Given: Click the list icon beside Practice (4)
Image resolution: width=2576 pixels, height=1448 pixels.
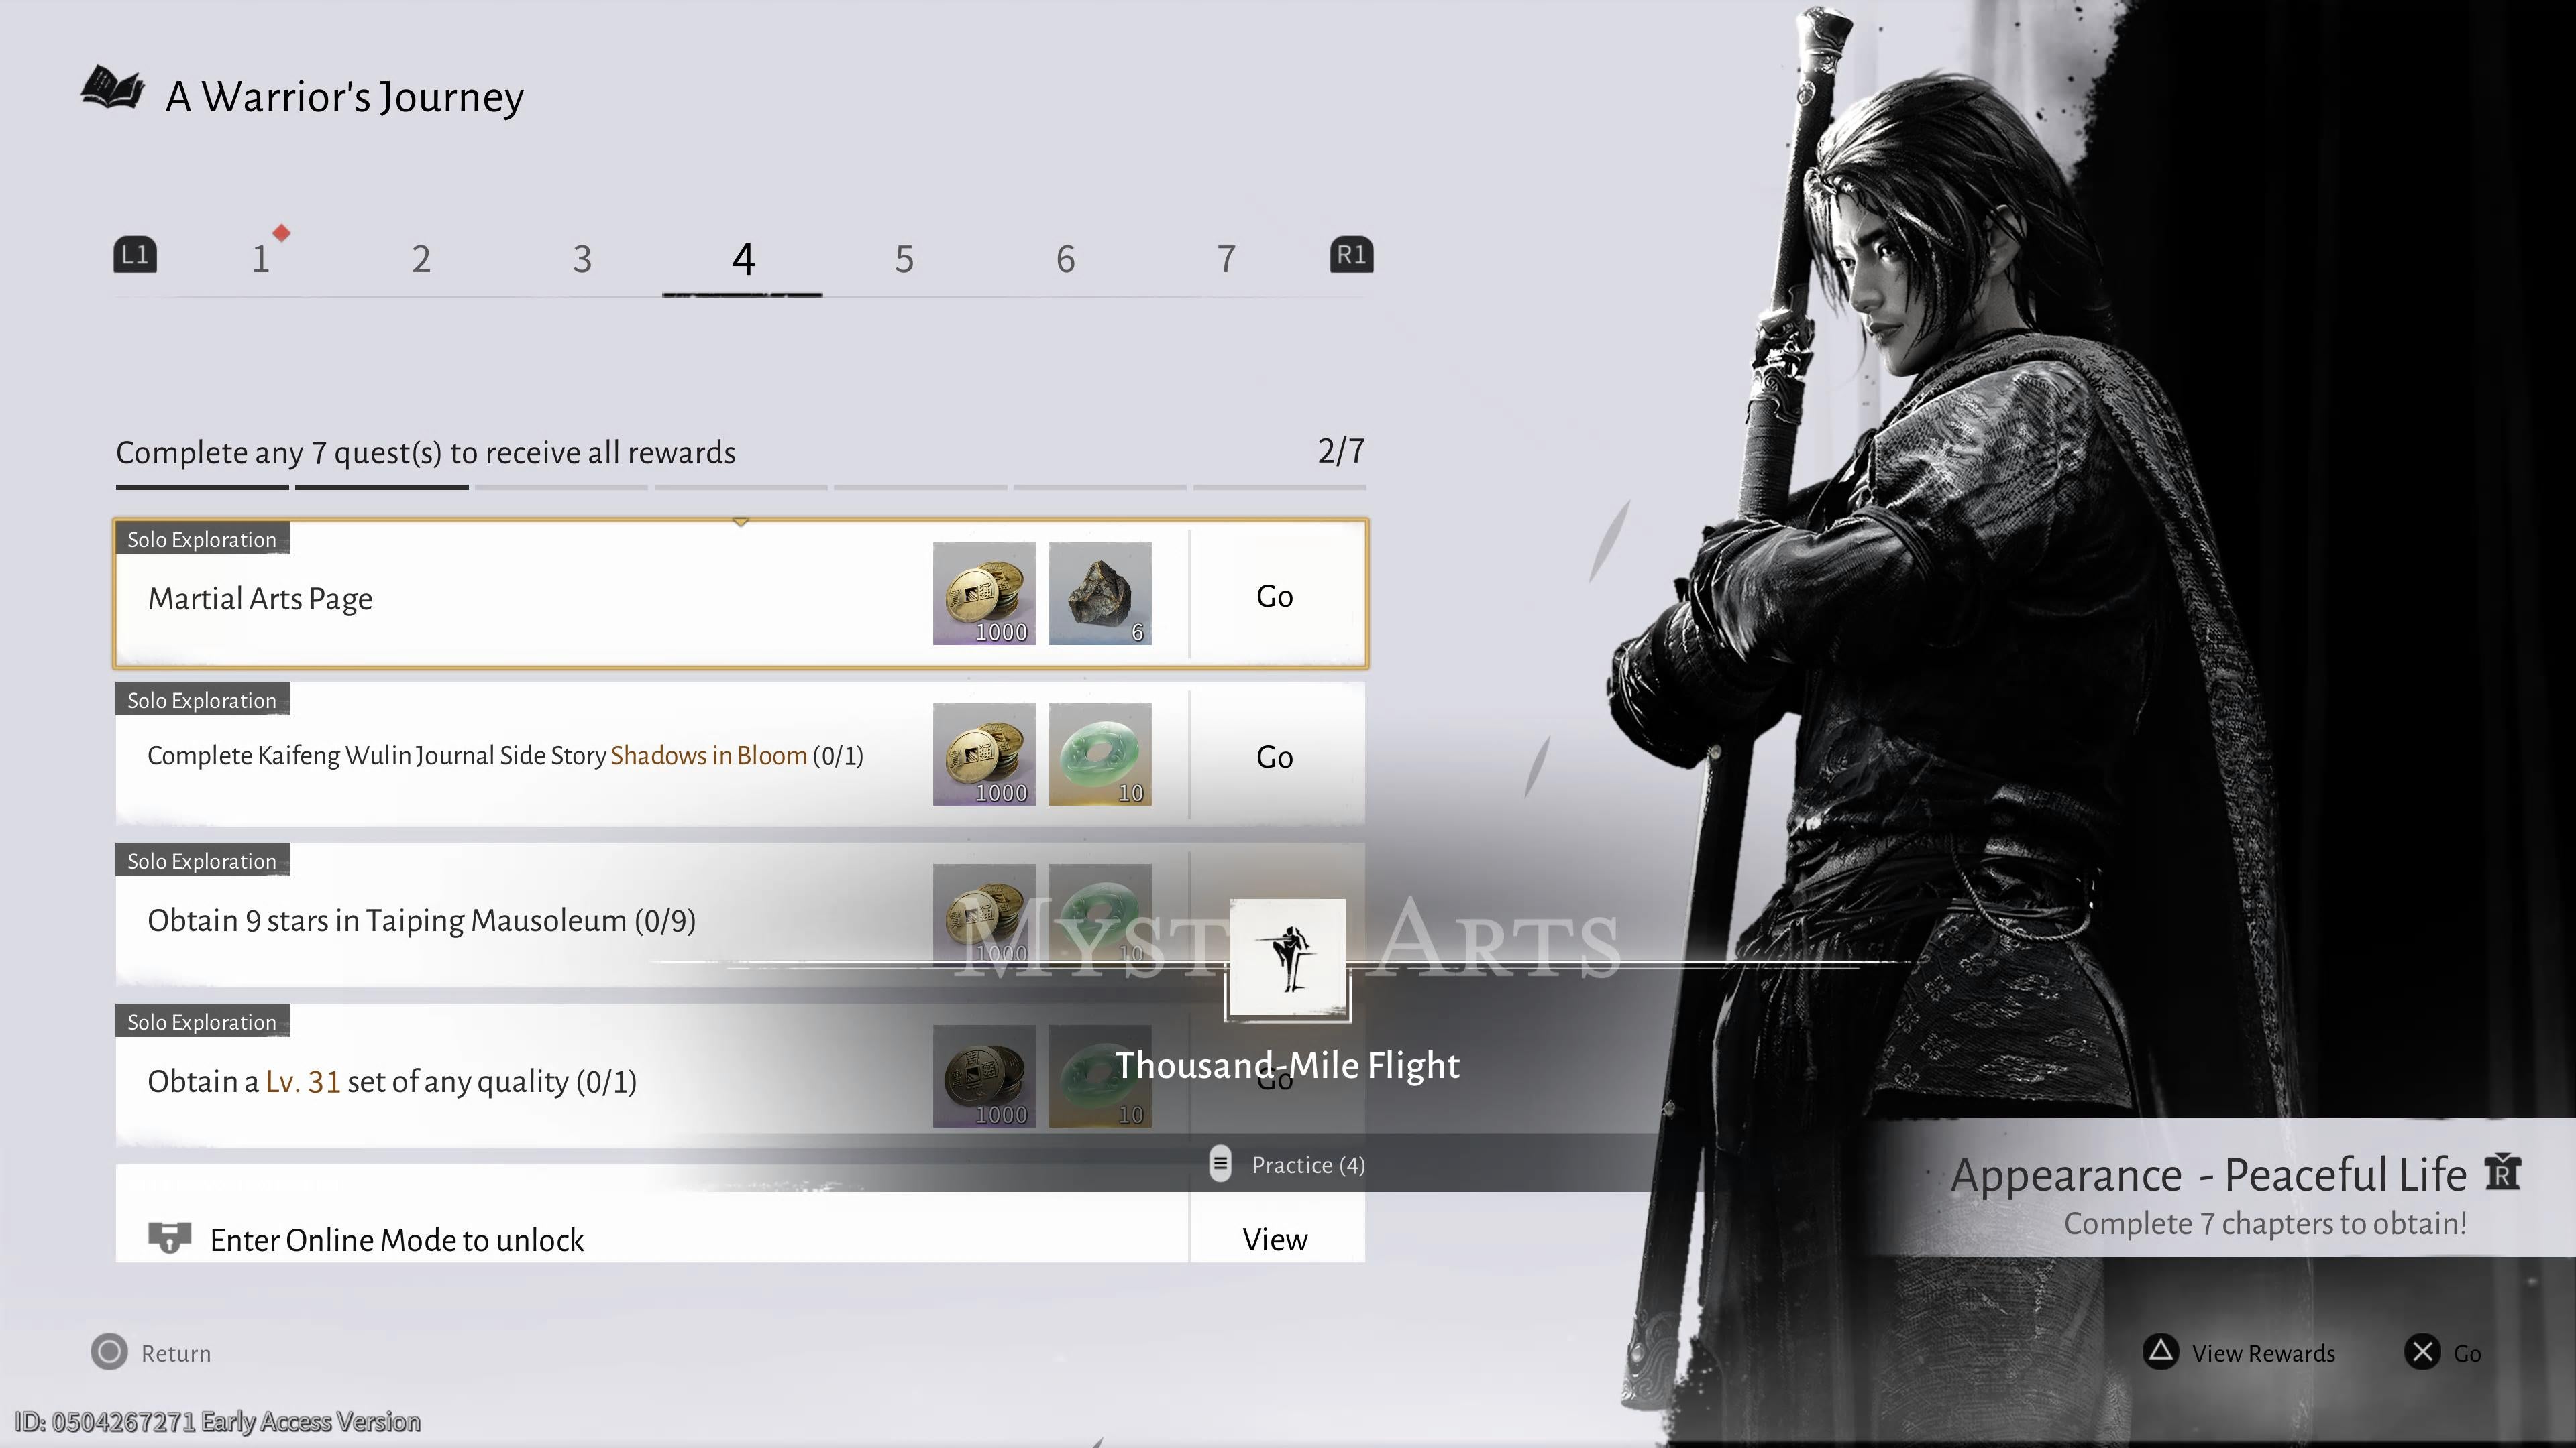Looking at the screenshot, I should pyautogui.click(x=1220, y=1165).
